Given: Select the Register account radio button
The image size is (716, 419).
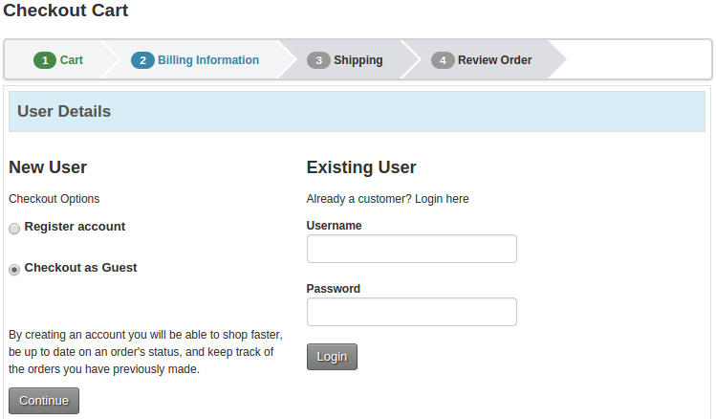Looking at the screenshot, I should pos(14,229).
